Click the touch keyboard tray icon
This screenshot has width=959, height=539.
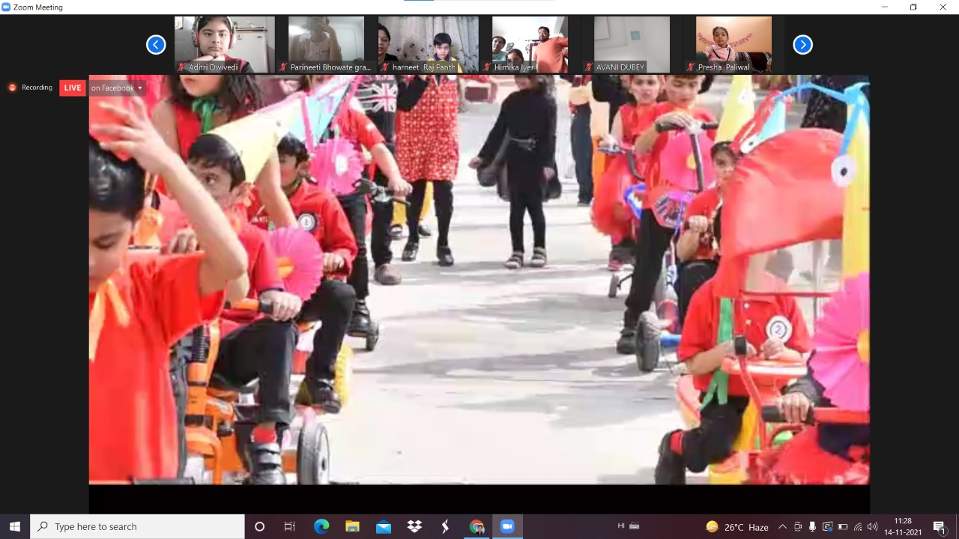click(635, 526)
